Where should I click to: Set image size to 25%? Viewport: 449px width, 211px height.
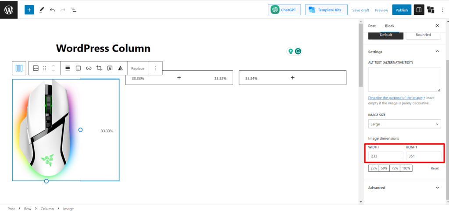coord(374,168)
